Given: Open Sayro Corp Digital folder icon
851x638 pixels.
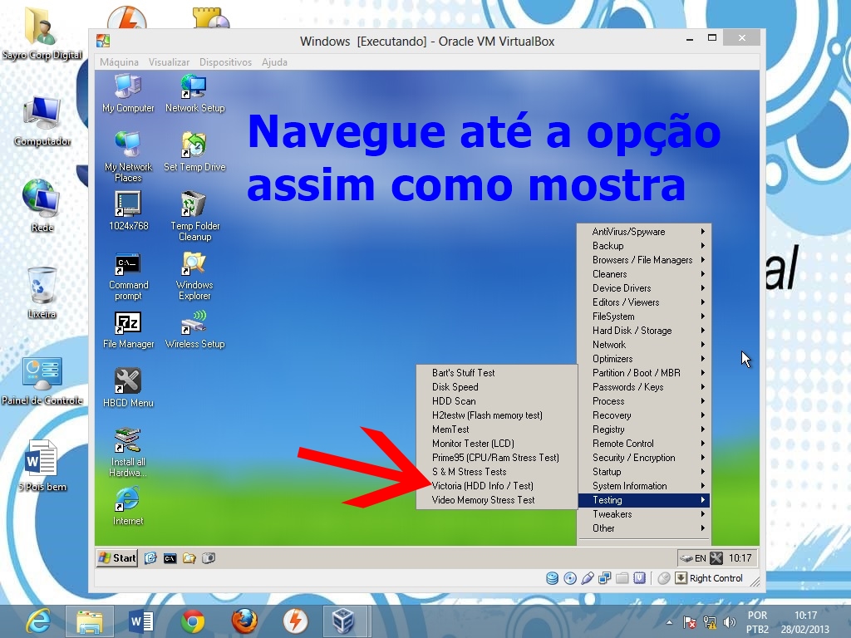Looking at the screenshot, I should (x=42, y=33).
